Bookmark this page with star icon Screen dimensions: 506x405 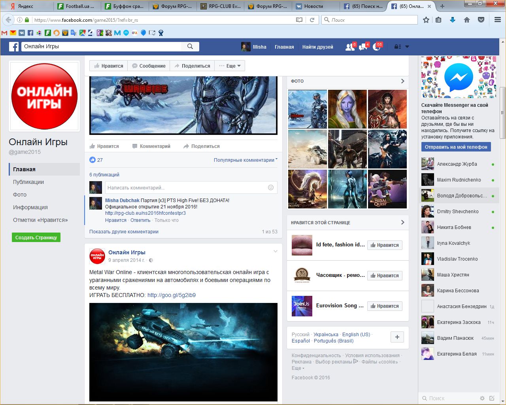coord(426,20)
